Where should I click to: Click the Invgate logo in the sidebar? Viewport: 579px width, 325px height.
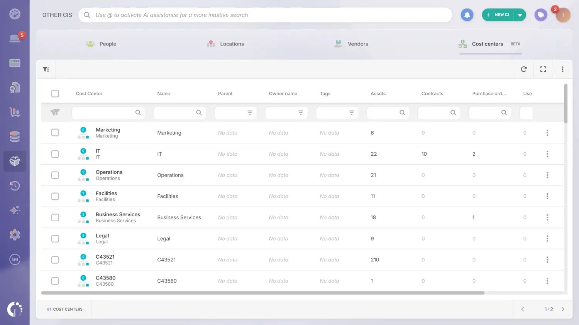[15, 309]
